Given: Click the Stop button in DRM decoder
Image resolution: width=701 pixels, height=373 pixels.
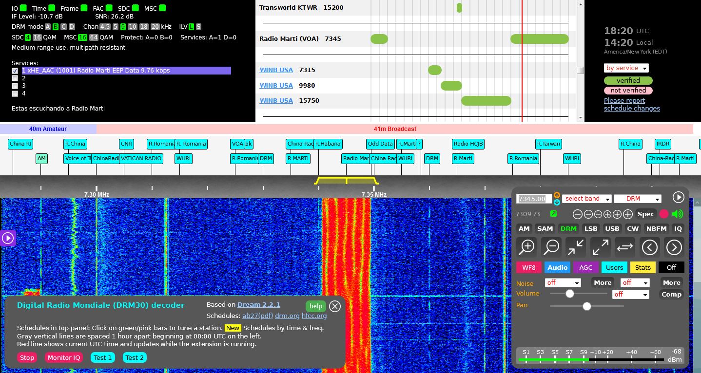Looking at the screenshot, I should (27, 357).
